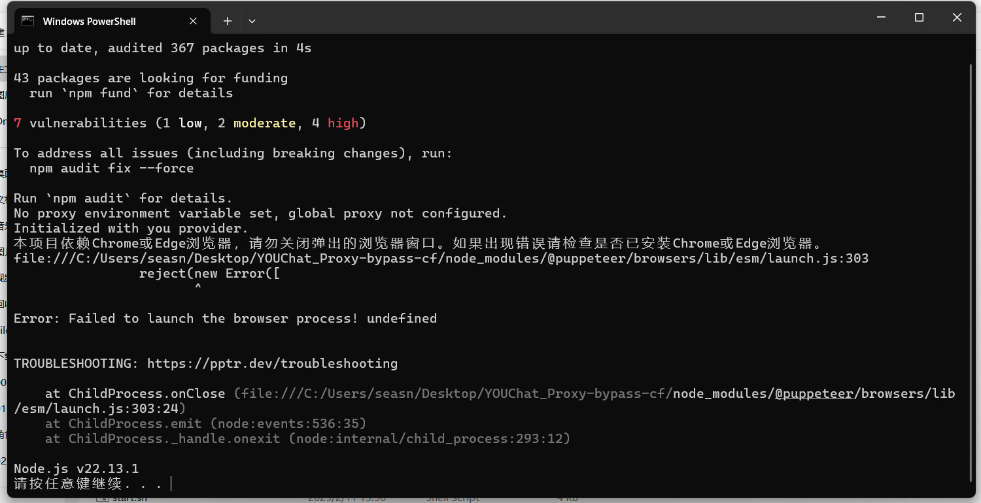Expand the new tab profile dropdown
The height and width of the screenshot is (503, 981).
point(252,21)
